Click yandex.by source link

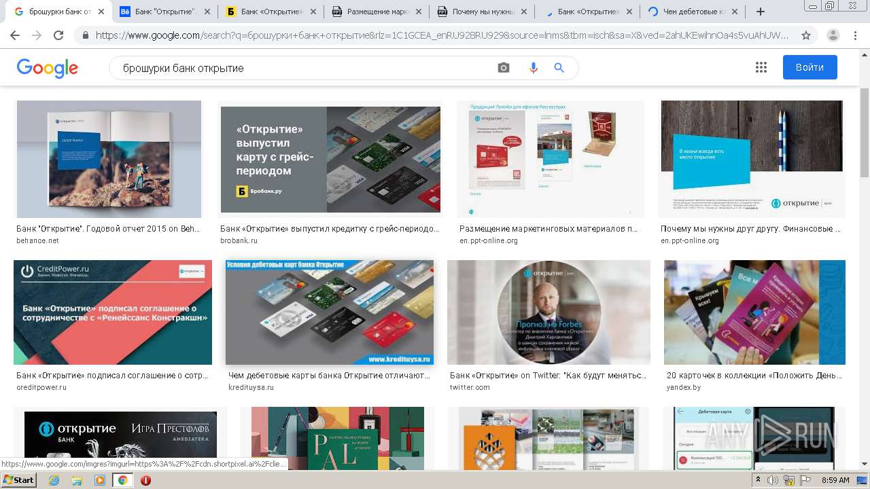(684, 387)
